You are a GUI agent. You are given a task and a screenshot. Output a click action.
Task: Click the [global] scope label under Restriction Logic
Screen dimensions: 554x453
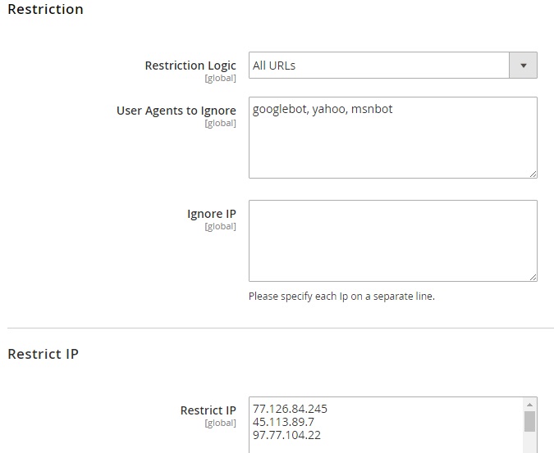(220, 79)
